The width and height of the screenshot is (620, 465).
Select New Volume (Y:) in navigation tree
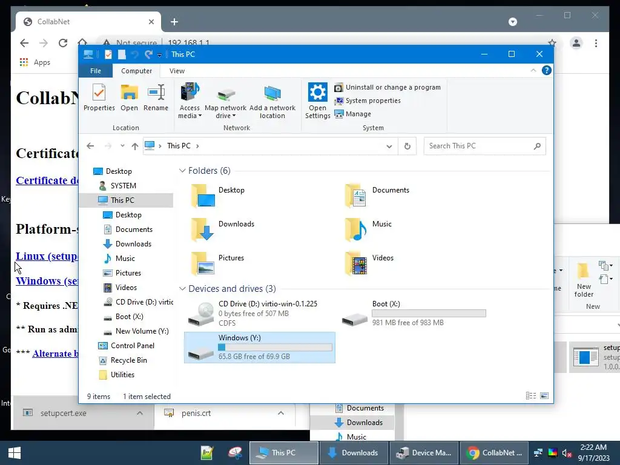pos(142,331)
